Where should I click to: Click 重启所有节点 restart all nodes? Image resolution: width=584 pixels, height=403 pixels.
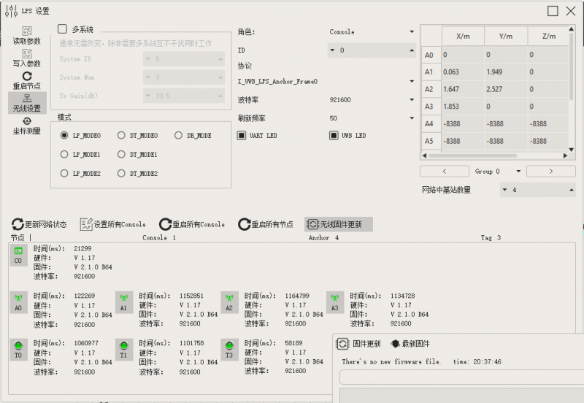266,224
